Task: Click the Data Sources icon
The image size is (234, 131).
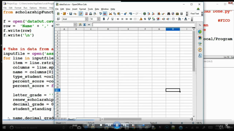Action: point(181,14)
